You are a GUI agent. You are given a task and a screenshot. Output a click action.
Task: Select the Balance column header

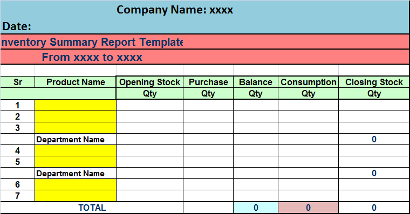[256, 82]
